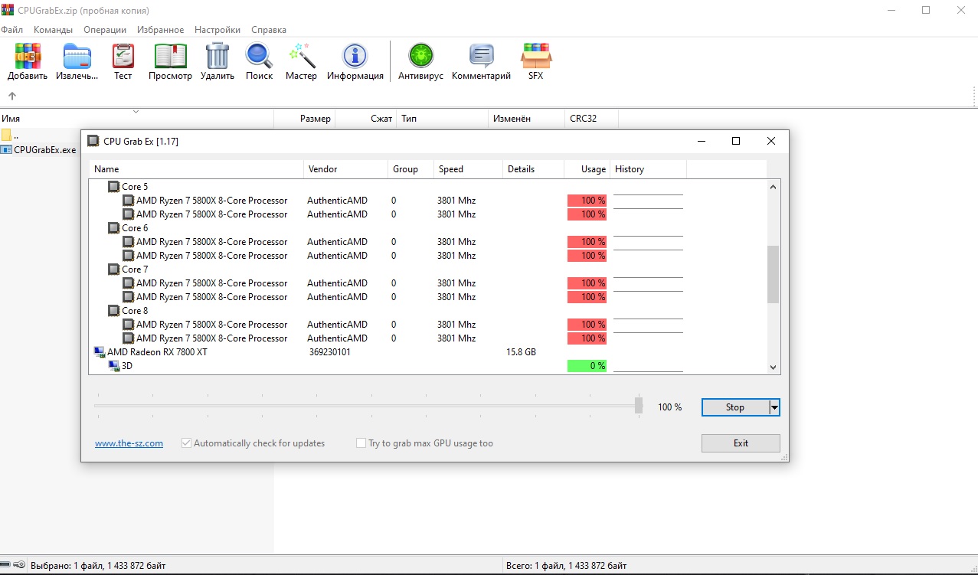This screenshot has width=978, height=575.
Task: Open the Избранное menu
Action: 161,30
